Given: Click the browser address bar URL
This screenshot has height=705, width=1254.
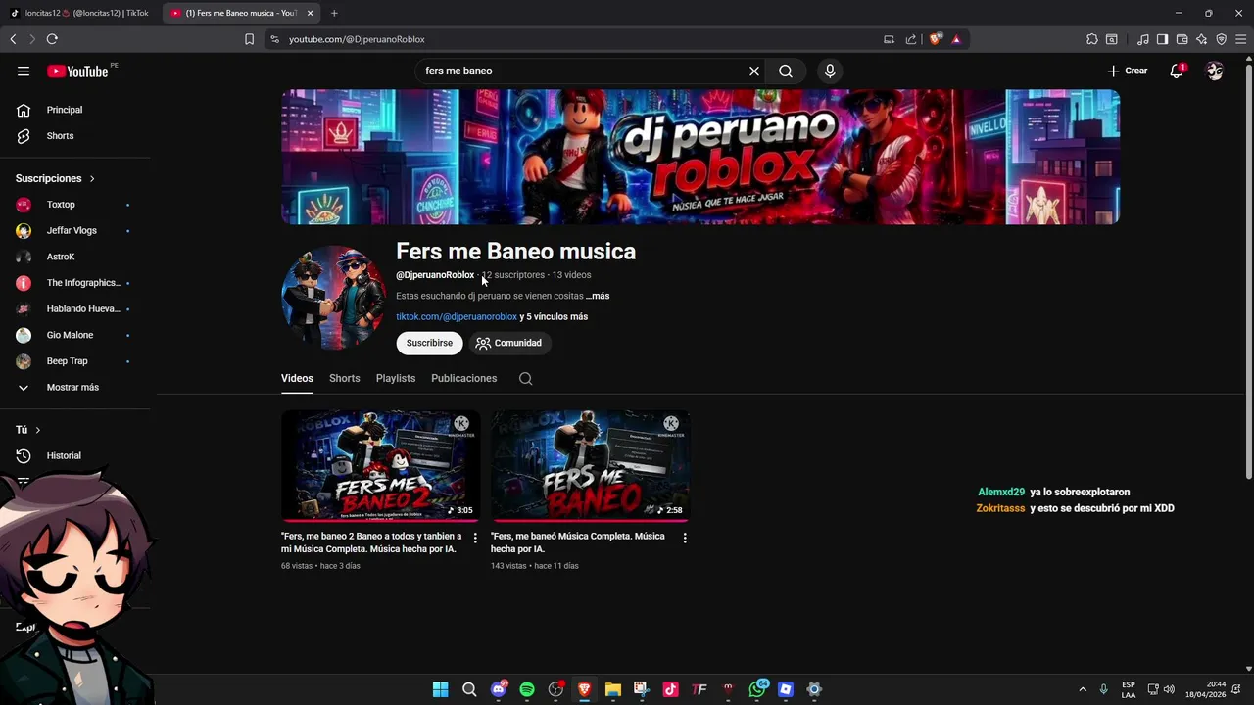Looking at the screenshot, I should (357, 39).
